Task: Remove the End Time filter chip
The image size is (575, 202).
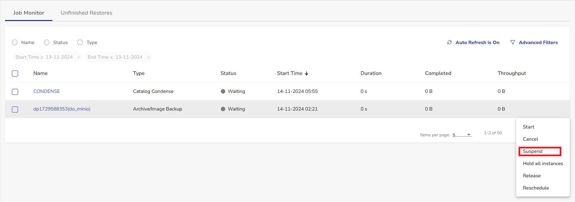Action: (148, 57)
